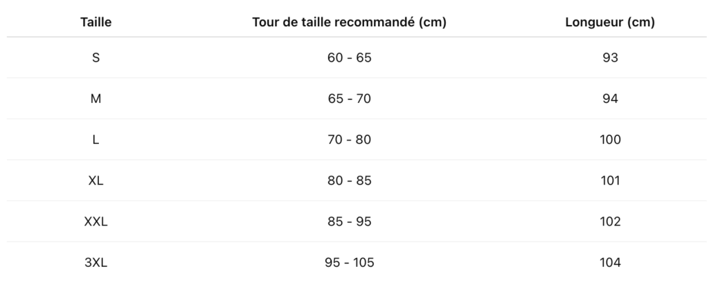
Task: Click the 85 - 95 waist range
Action: tap(349, 221)
